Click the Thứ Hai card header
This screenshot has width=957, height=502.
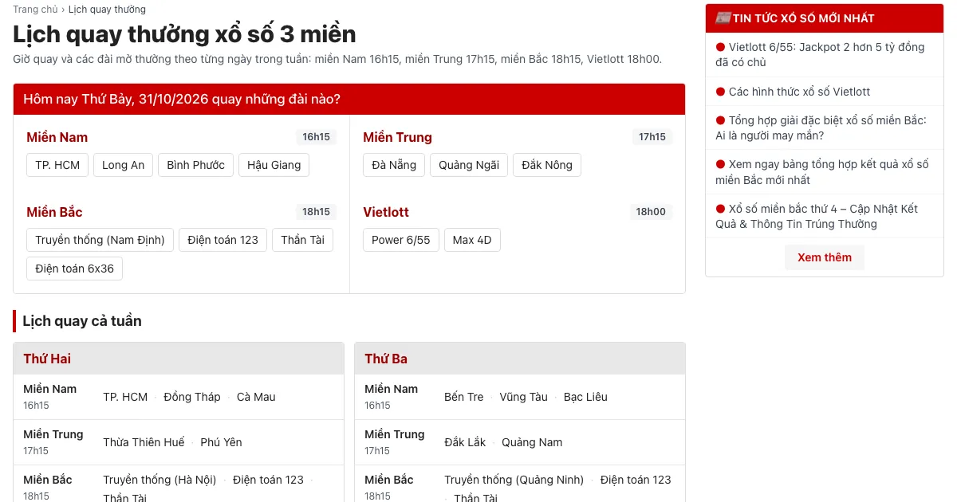(179, 359)
